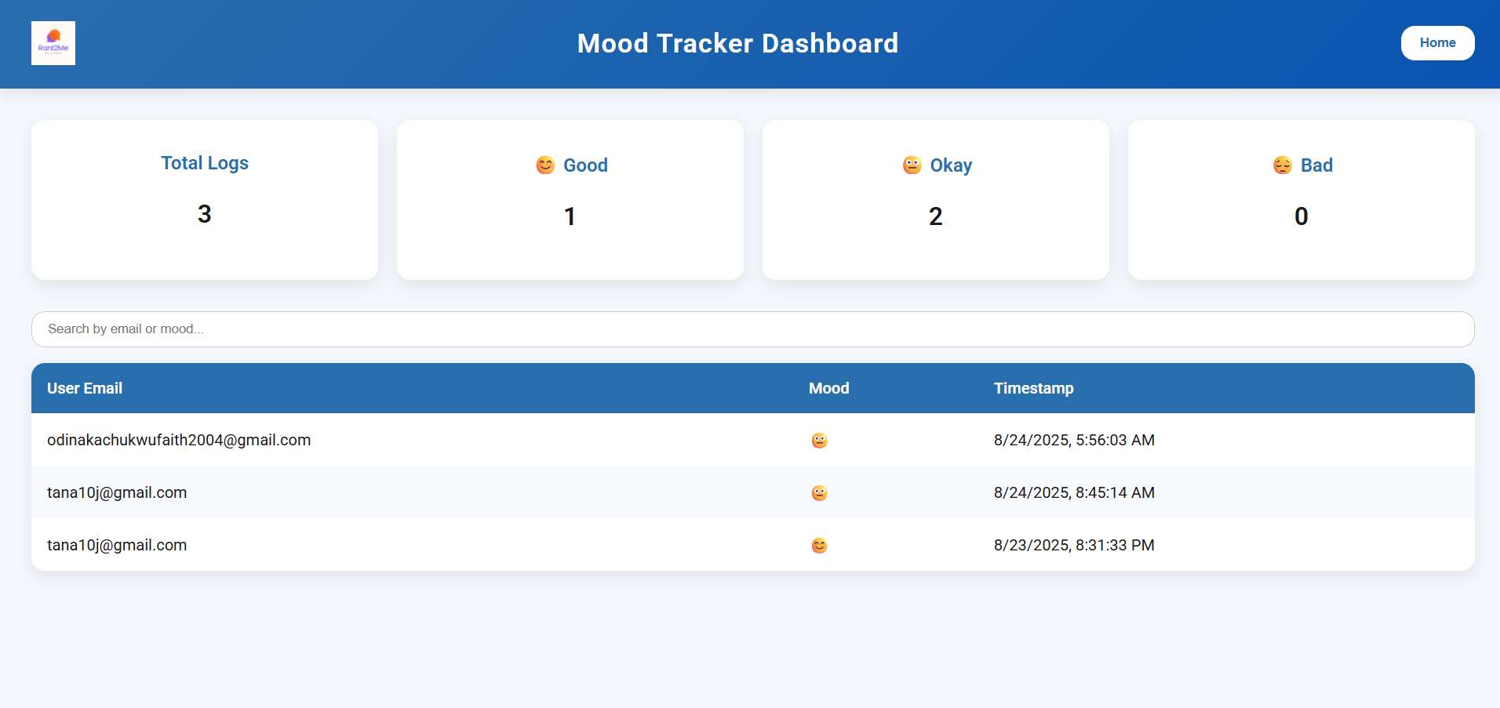Screen dimensions: 1500x708
Task: Click the Bad card label
Action: (1316, 165)
